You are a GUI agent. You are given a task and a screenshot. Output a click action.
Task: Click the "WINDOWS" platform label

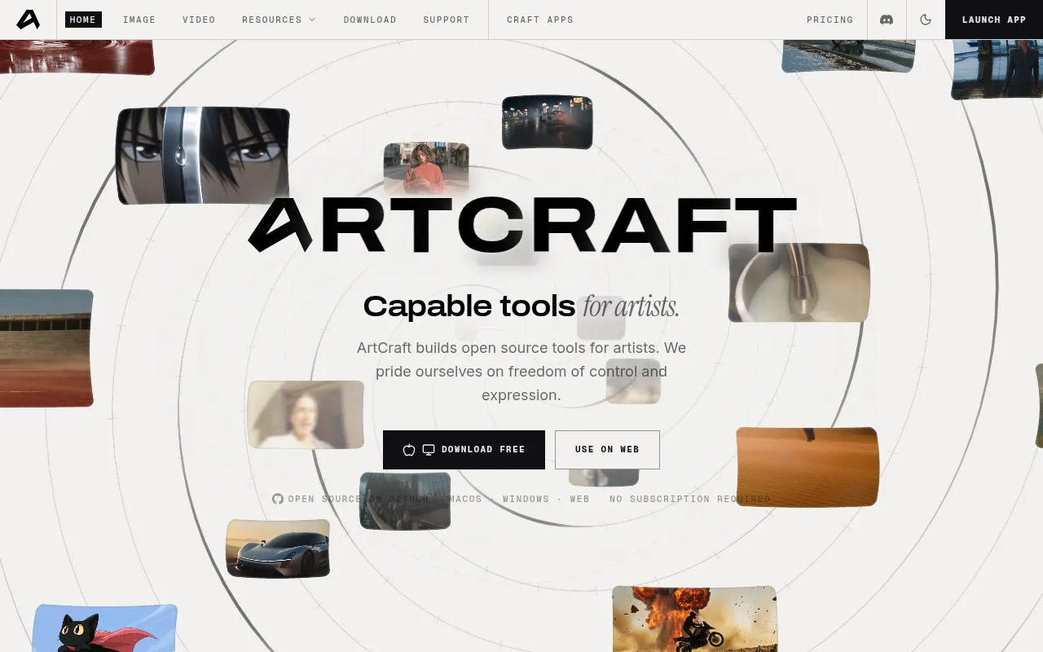526,499
